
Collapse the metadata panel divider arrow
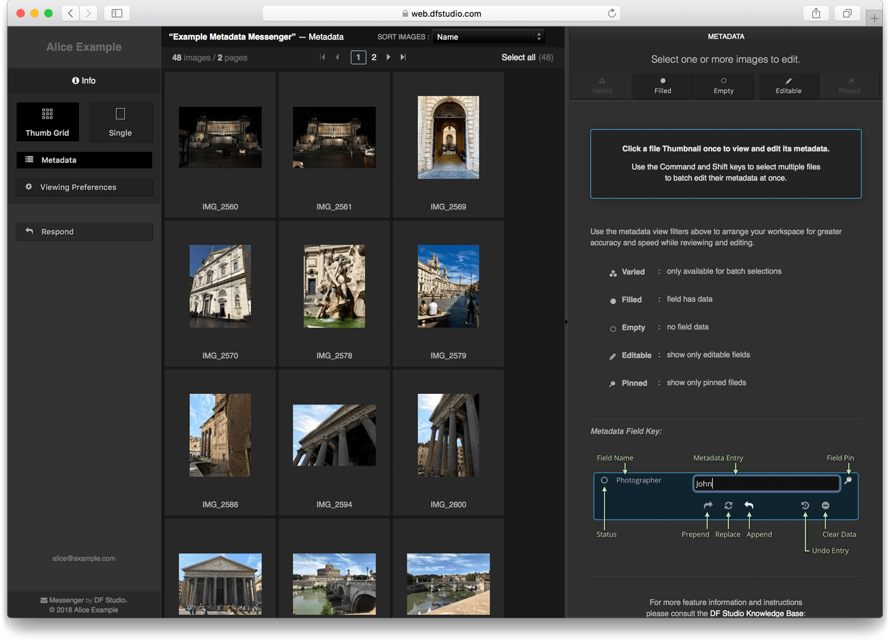(566, 322)
